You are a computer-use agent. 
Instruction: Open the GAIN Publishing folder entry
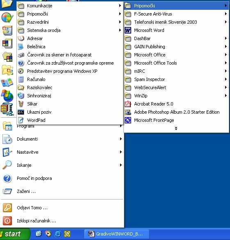[x=176, y=47]
